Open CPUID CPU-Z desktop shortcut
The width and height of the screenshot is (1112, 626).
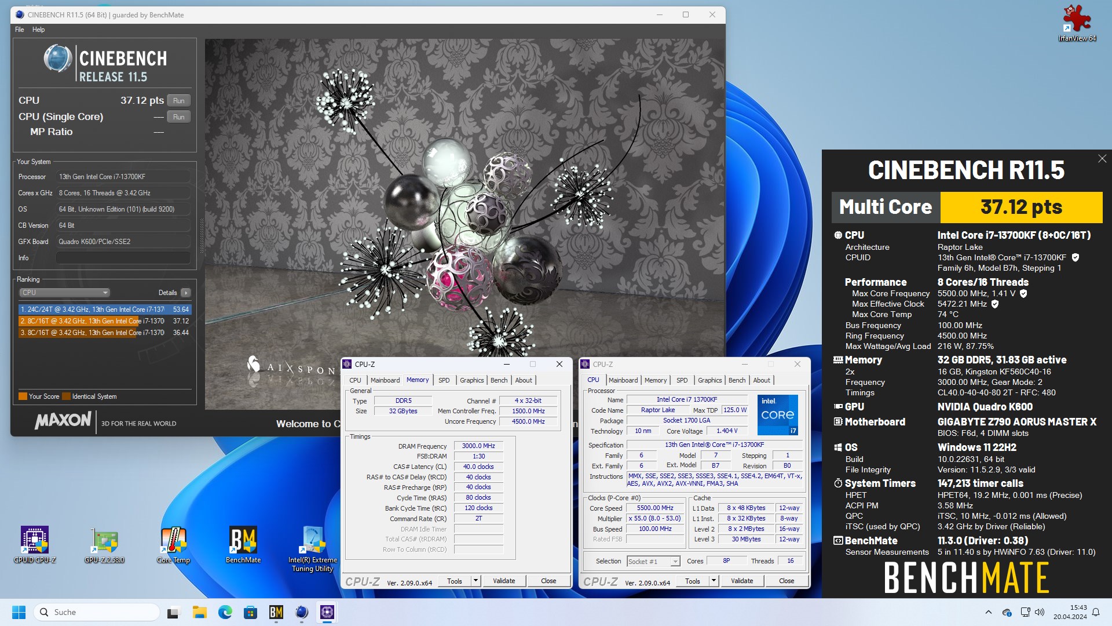35,545
